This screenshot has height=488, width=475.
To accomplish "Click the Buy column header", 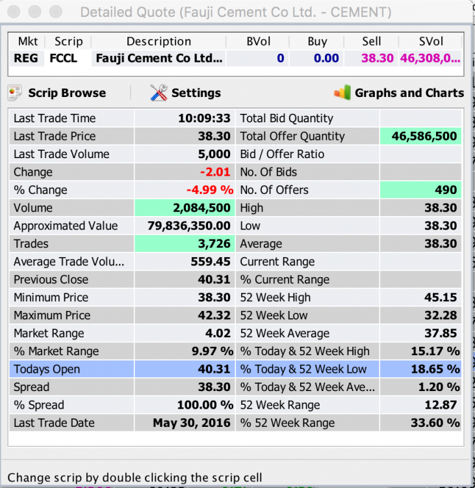I will [x=317, y=41].
